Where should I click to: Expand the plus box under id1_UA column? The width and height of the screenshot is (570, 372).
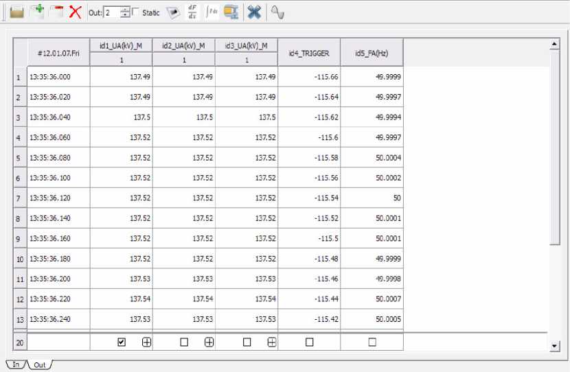click(146, 342)
